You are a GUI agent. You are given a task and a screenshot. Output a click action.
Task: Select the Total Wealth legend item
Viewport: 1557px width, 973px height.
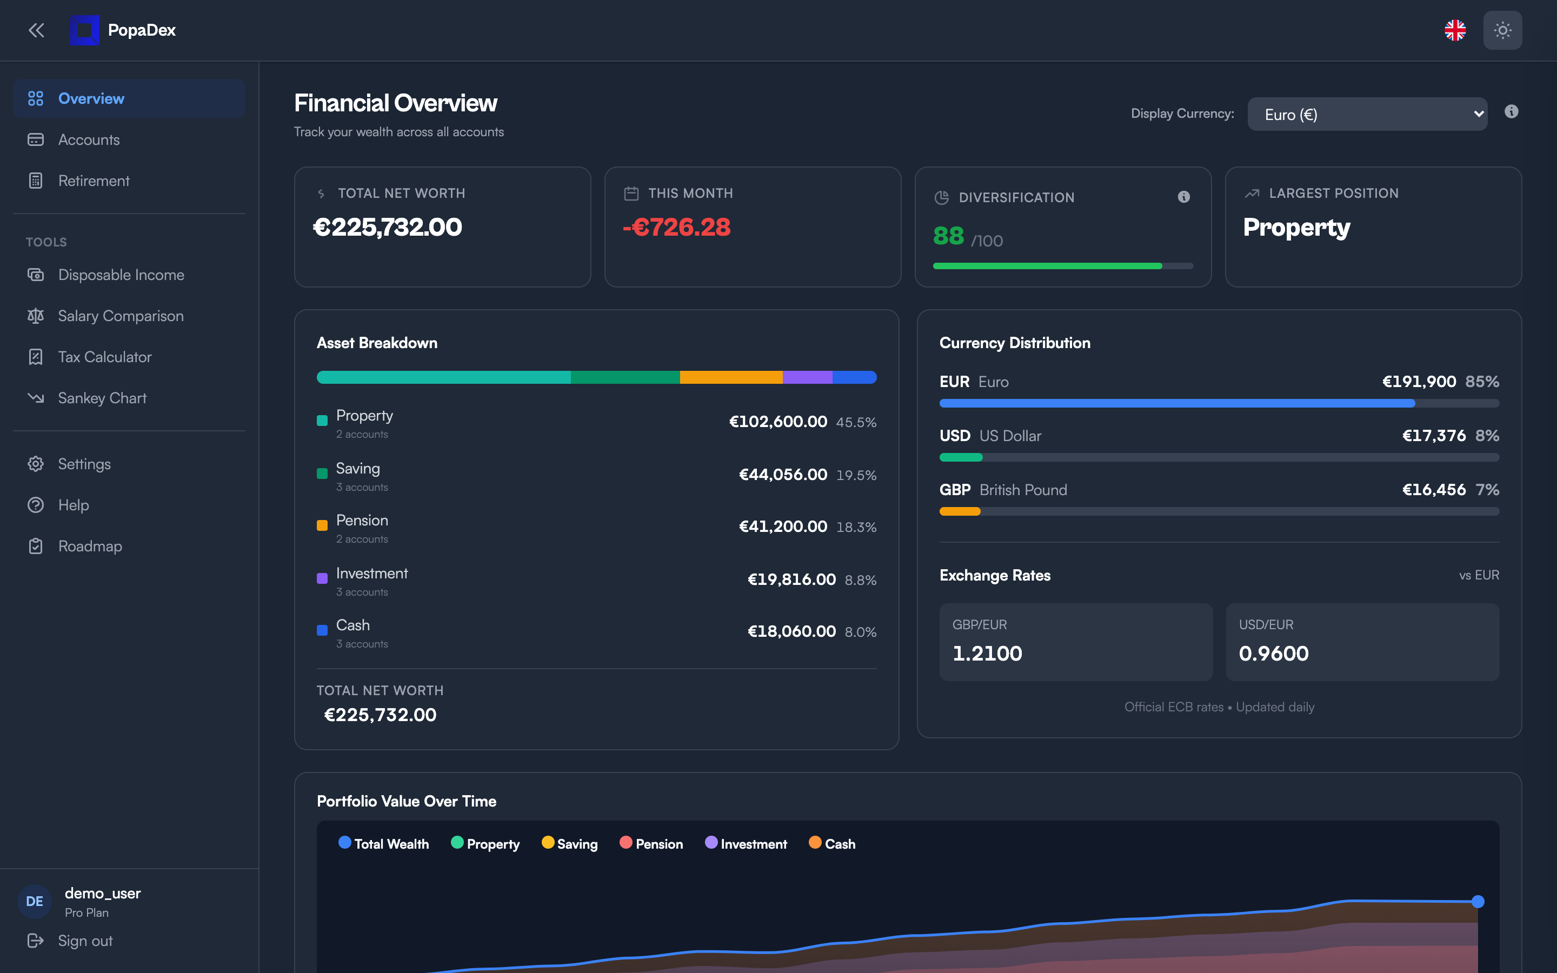point(383,844)
